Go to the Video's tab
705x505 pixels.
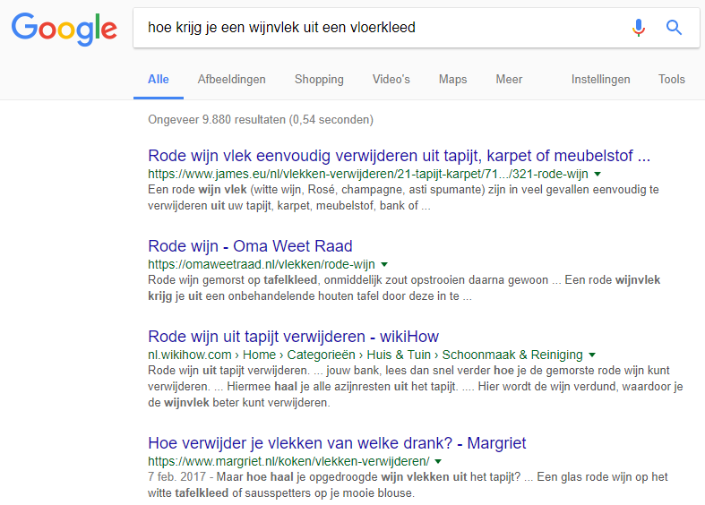click(x=391, y=80)
